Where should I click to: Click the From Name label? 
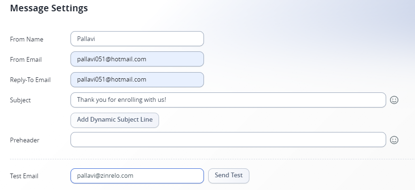26,39
